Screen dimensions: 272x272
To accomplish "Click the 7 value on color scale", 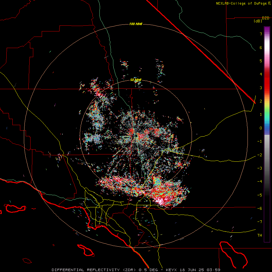I will click(261, 34).
